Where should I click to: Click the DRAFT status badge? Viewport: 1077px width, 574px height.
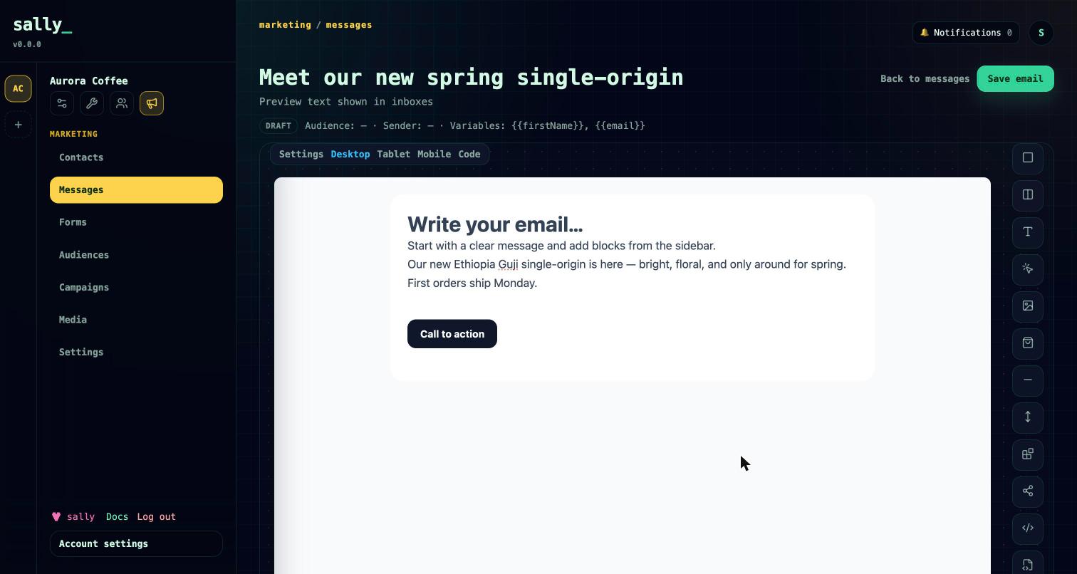279,126
